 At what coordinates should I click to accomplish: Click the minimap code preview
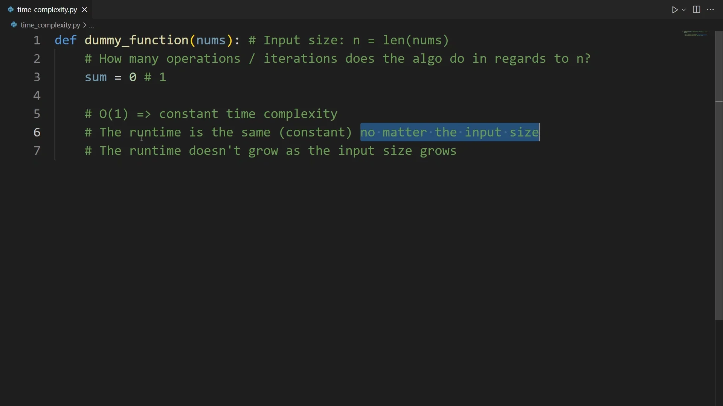tap(696, 34)
